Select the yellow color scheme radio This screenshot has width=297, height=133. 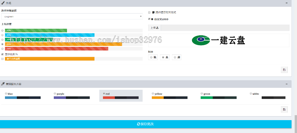tap(153, 93)
